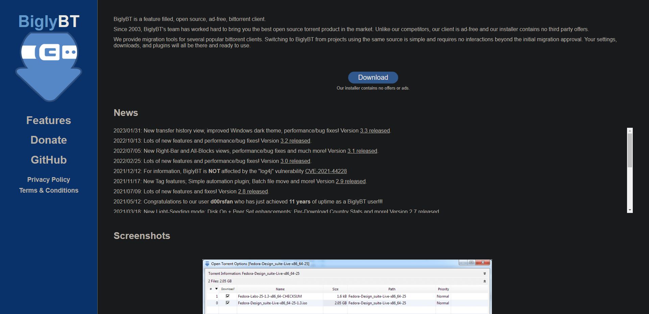Screen dimensions: 649x314
Task: Open the Donate page
Action: 49,140
